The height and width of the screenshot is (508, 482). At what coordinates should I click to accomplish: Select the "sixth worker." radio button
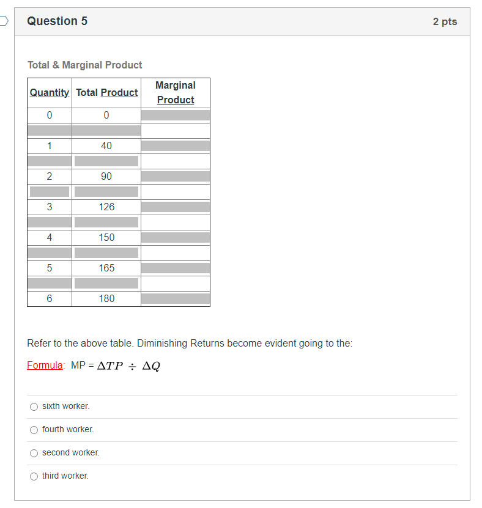34,407
